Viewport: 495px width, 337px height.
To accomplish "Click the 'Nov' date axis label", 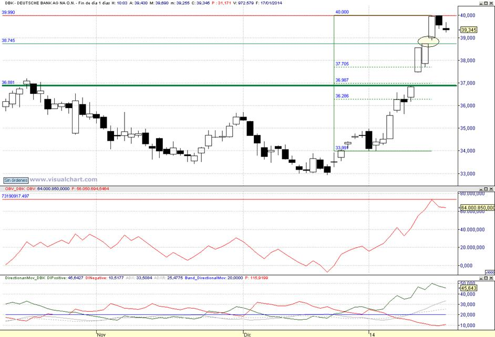I will tap(101, 334).
